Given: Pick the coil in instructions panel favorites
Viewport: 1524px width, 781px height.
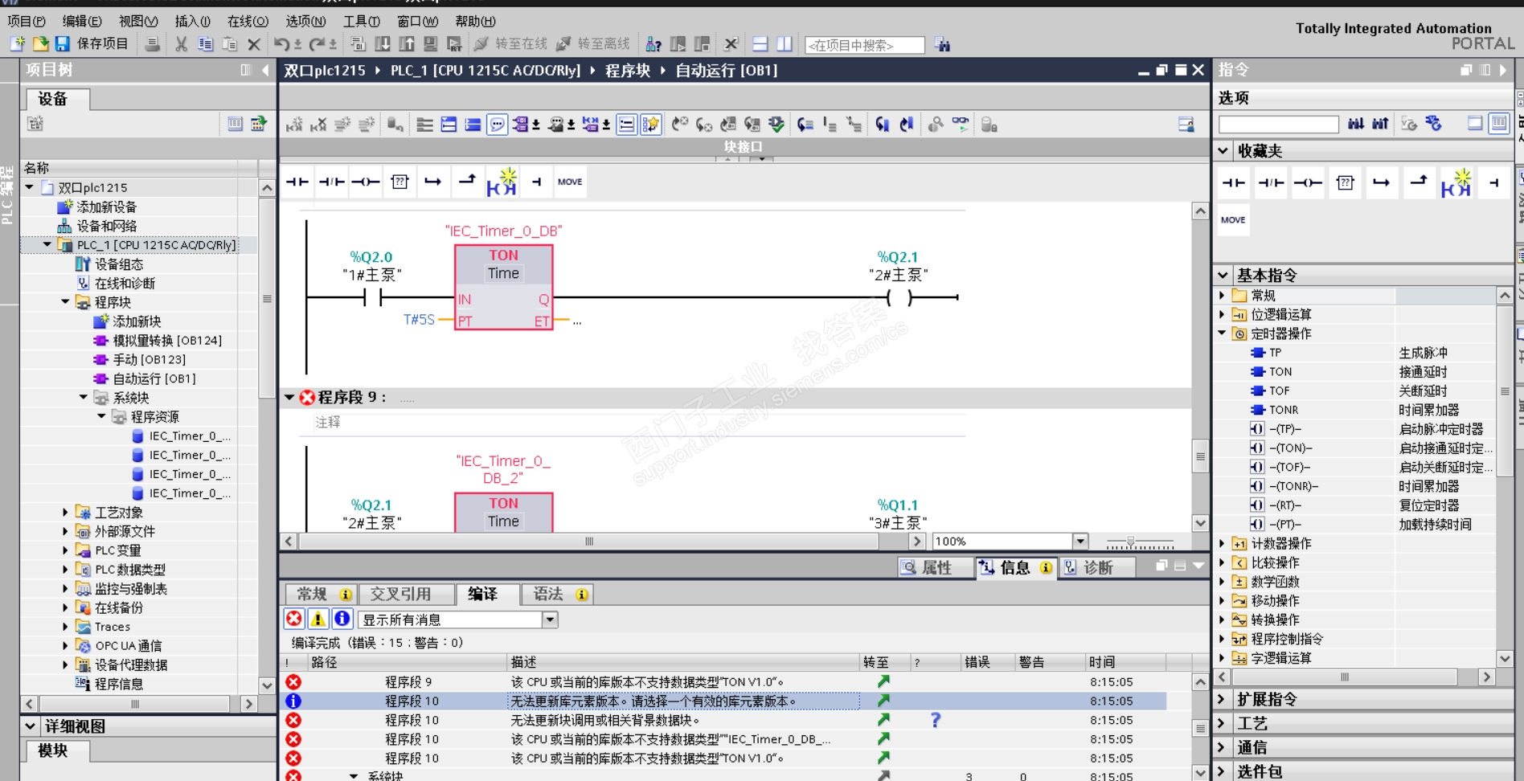Looking at the screenshot, I should click(1308, 183).
